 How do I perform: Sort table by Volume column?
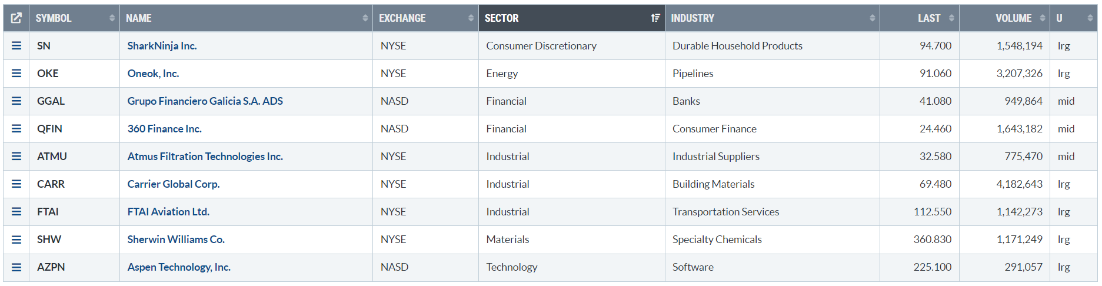pos(1013,18)
